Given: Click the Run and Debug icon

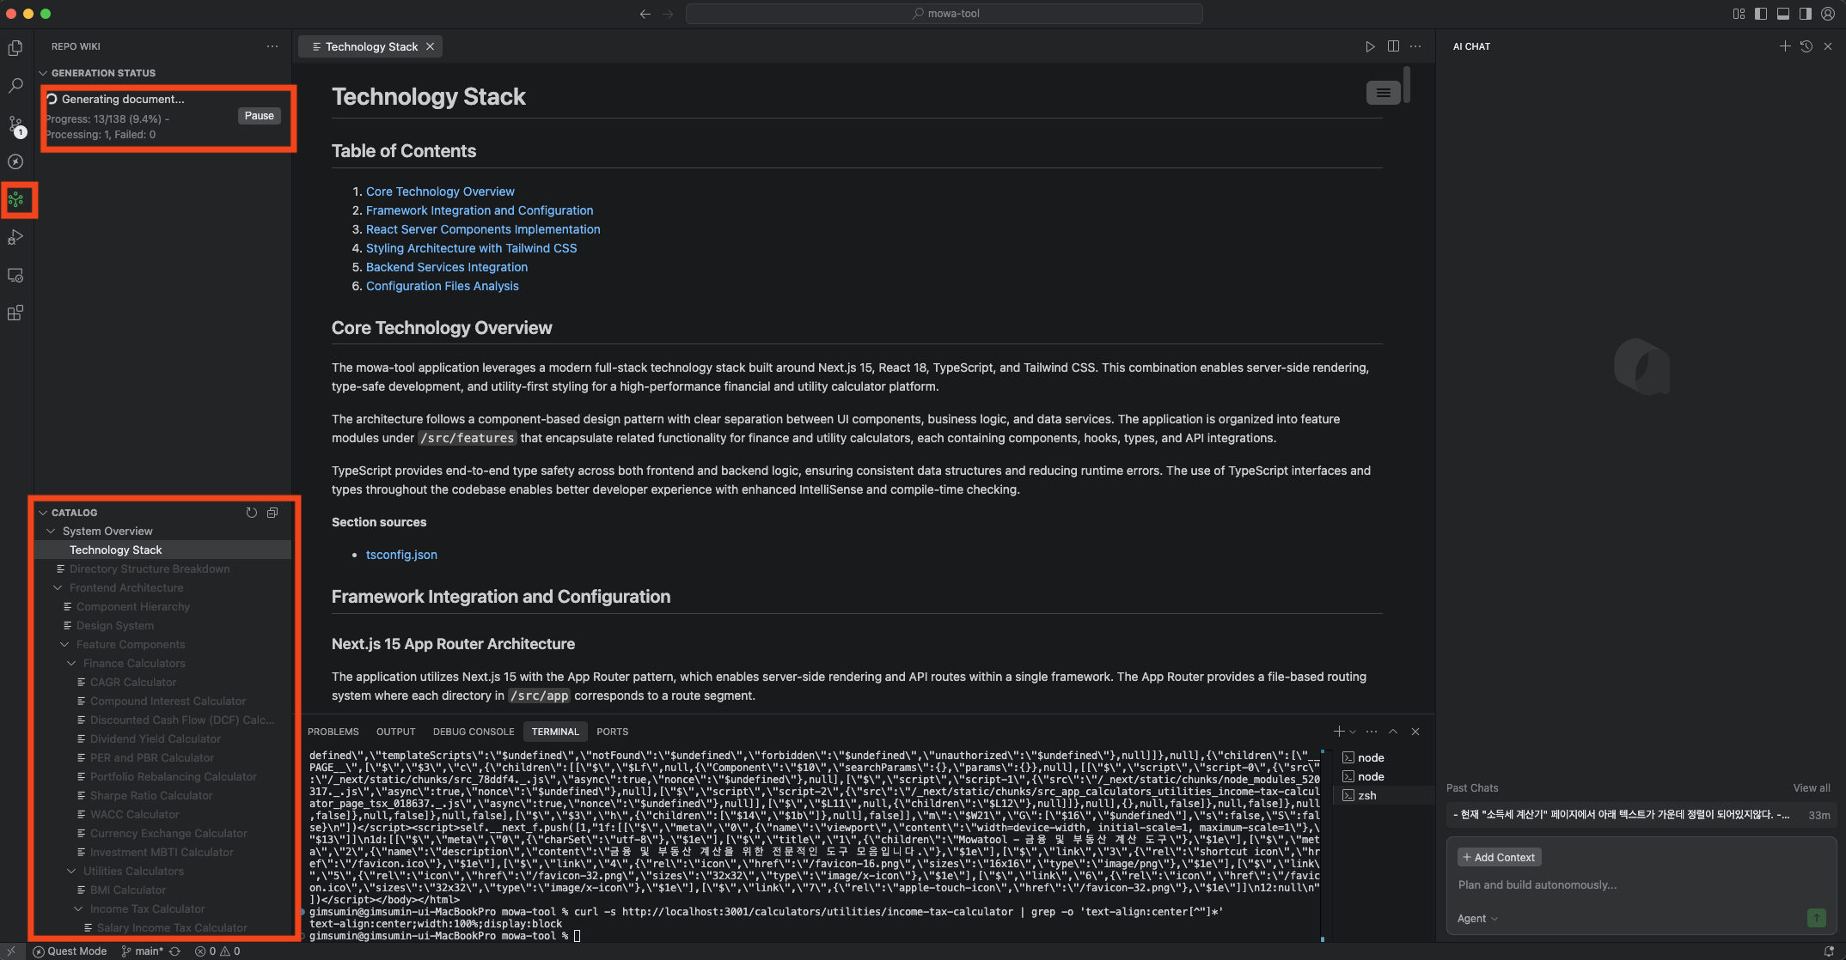Looking at the screenshot, I should [x=15, y=238].
